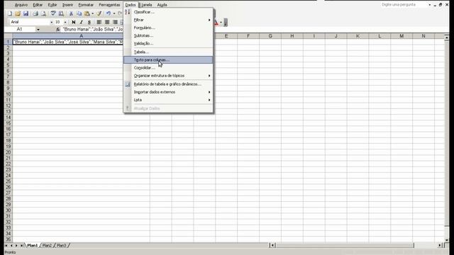Screen dimensions: 454x255
Task: Select Texto para colunas... entry
Action: click(168, 59)
